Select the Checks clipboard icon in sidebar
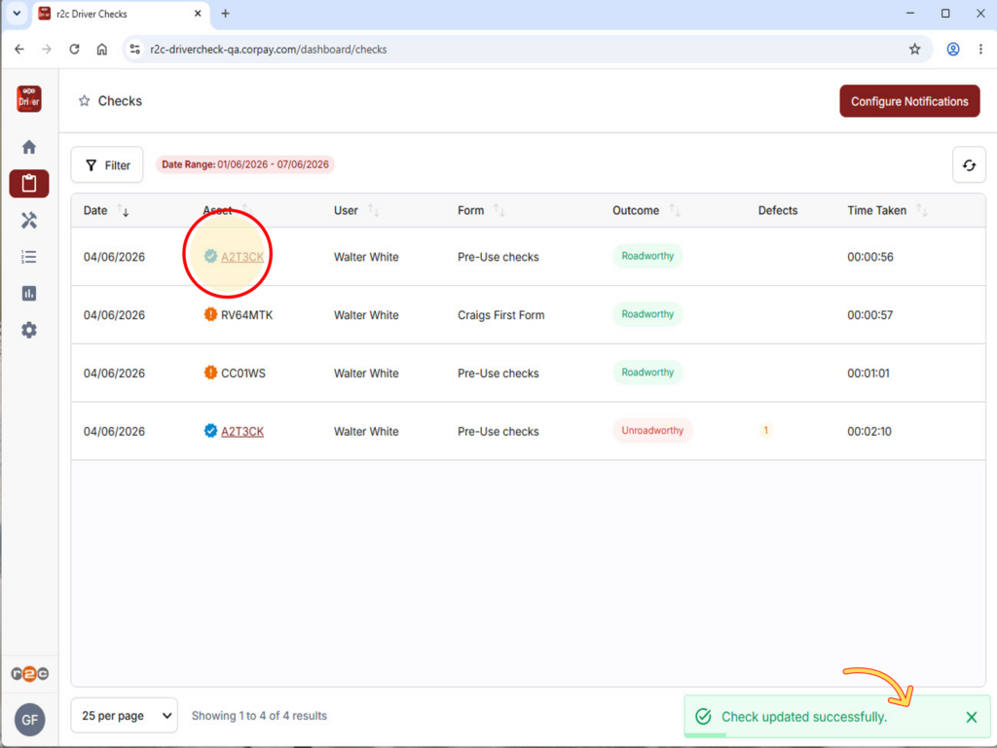Viewport: 997px width, 748px height. point(28,184)
